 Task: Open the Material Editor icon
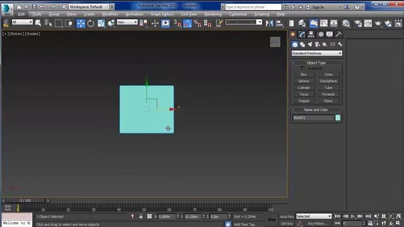pos(346,23)
